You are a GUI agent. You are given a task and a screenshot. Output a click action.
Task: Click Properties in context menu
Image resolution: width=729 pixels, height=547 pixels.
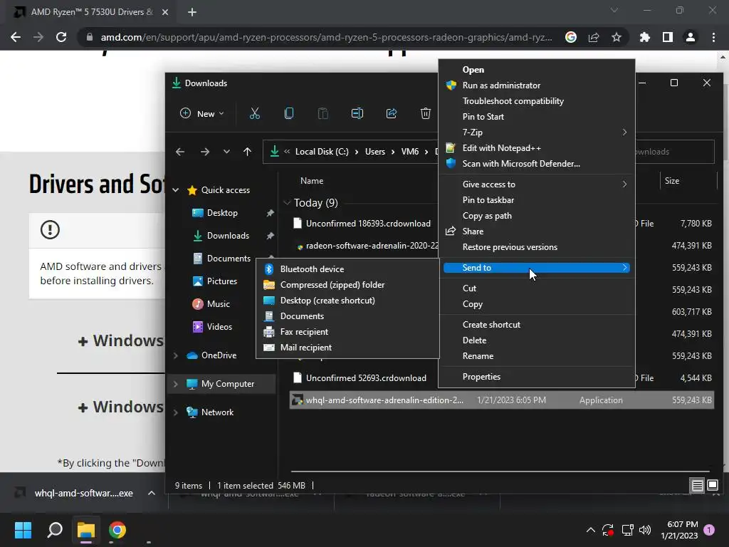tap(537, 377)
